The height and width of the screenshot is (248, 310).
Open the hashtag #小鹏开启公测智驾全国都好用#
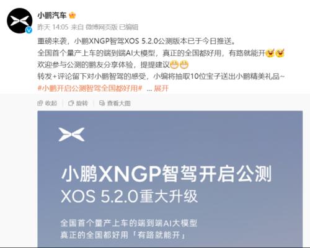click(90, 89)
